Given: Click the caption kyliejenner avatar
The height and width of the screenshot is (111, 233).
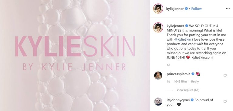Looking at the screenshot, I should click(x=158, y=28).
